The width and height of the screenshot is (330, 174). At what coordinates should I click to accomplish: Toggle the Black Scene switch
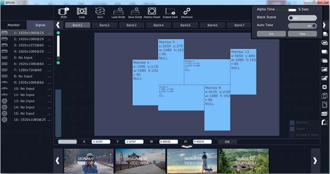pos(302,18)
